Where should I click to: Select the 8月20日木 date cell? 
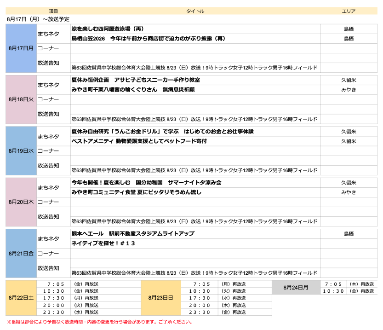pyautogui.click(x=21, y=202)
